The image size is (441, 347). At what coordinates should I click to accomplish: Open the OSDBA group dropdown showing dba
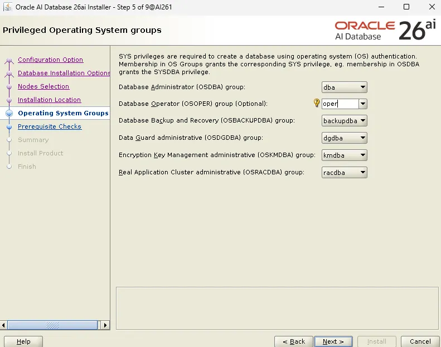[344, 87]
